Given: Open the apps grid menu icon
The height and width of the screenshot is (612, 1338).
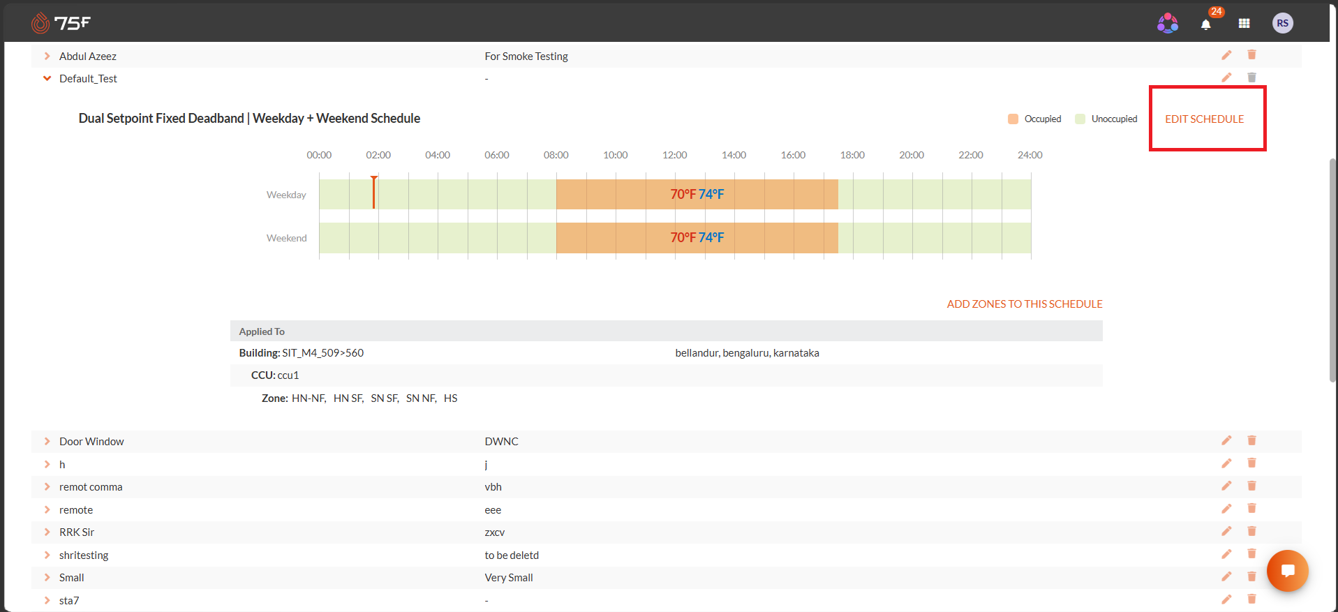Looking at the screenshot, I should point(1244,24).
